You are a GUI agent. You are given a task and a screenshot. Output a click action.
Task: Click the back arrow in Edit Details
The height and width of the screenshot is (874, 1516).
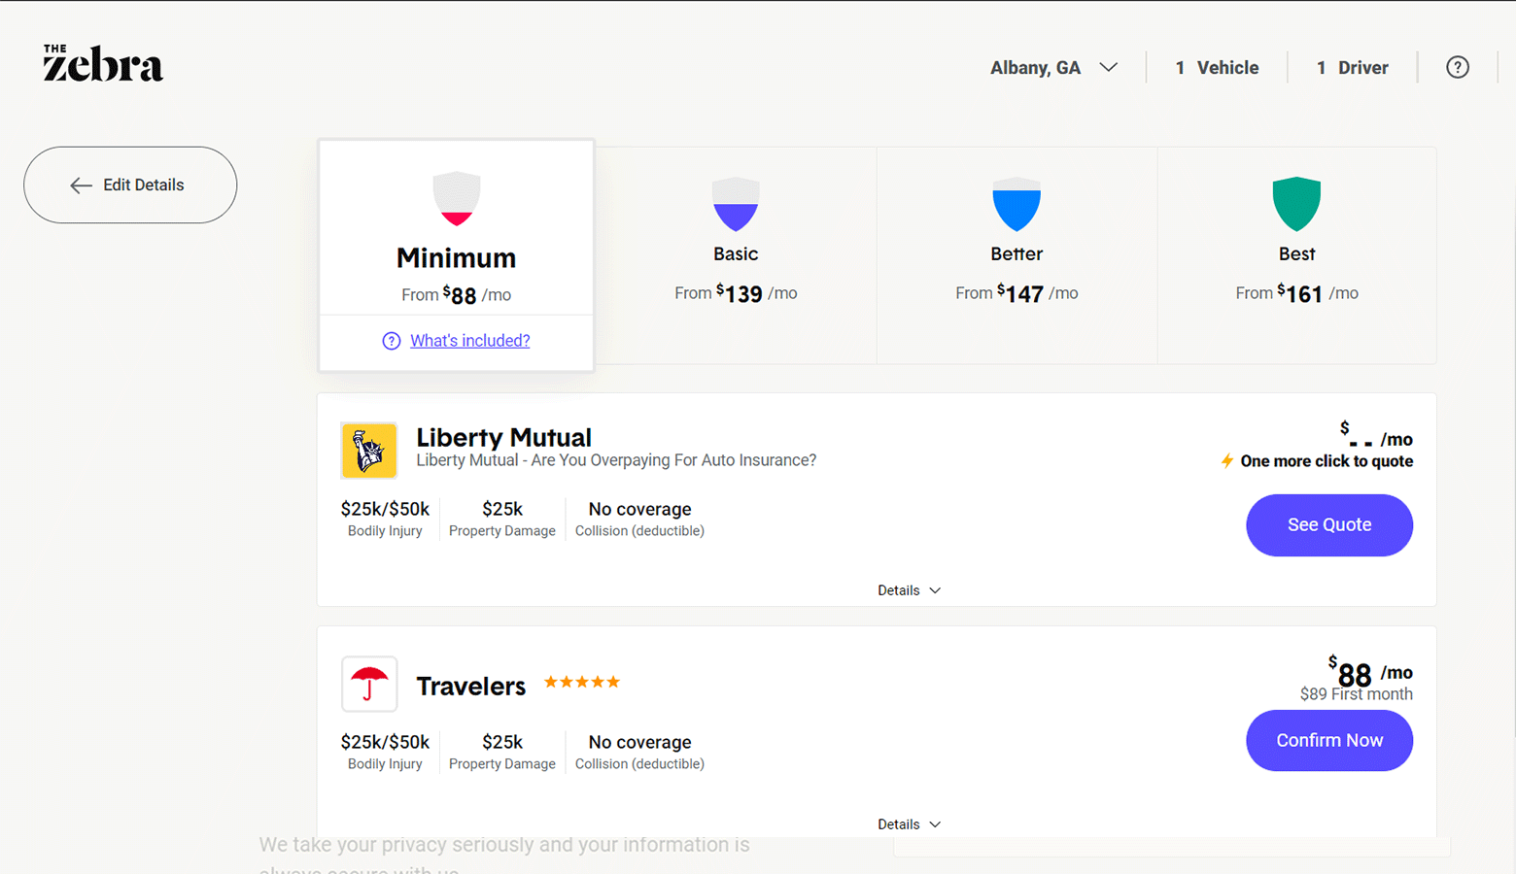pos(81,185)
